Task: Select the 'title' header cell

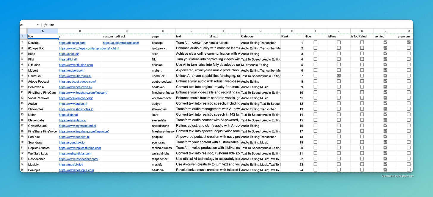Action: (x=43, y=36)
